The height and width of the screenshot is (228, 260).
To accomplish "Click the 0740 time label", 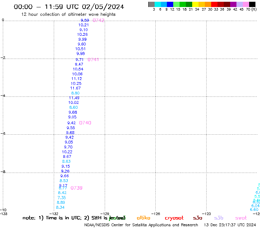I will [x=85, y=123].
